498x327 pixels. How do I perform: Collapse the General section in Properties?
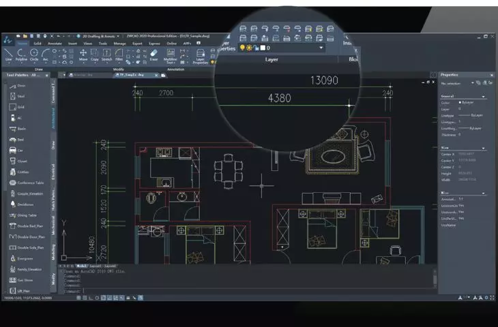point(484,97)
